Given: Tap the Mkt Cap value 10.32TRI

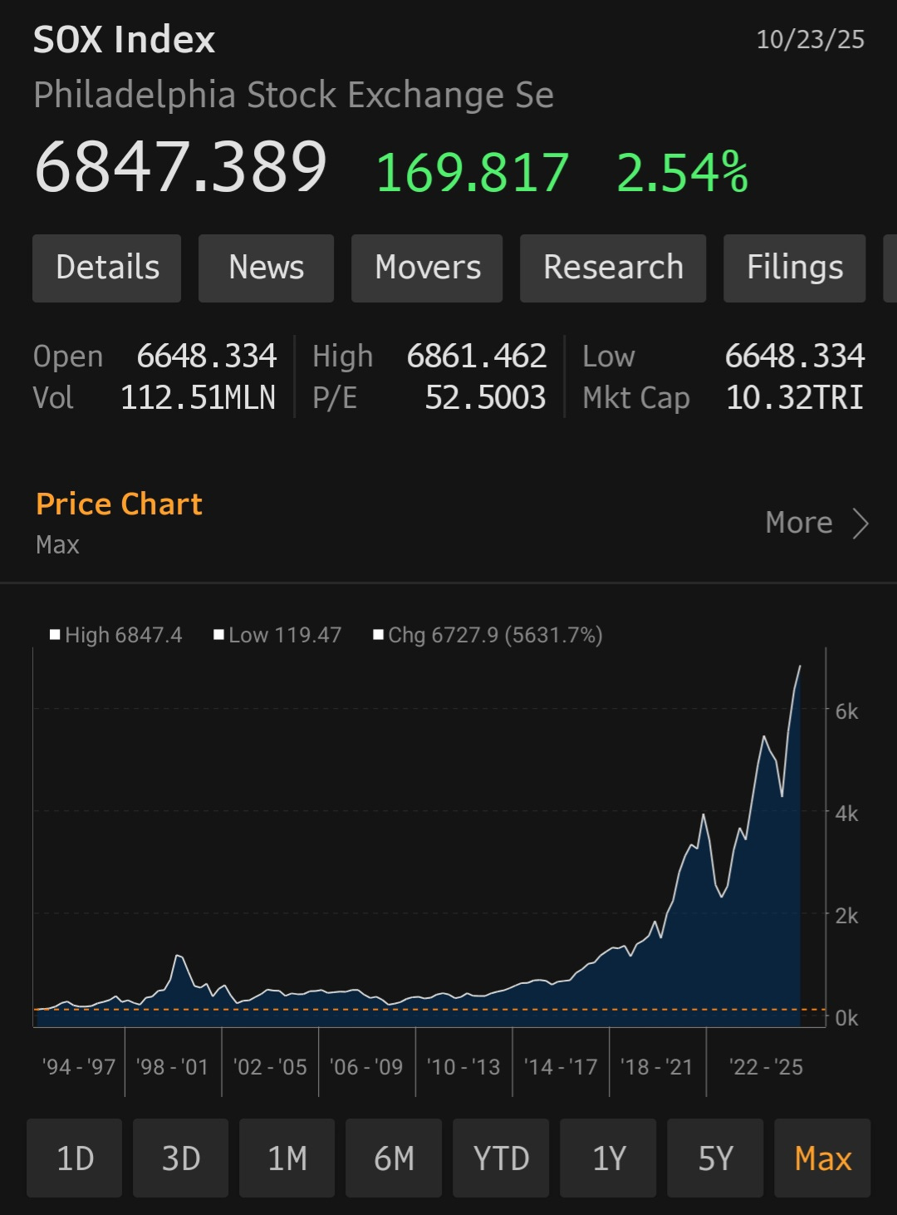Looking at the screenshot, I should click(795, 397).
